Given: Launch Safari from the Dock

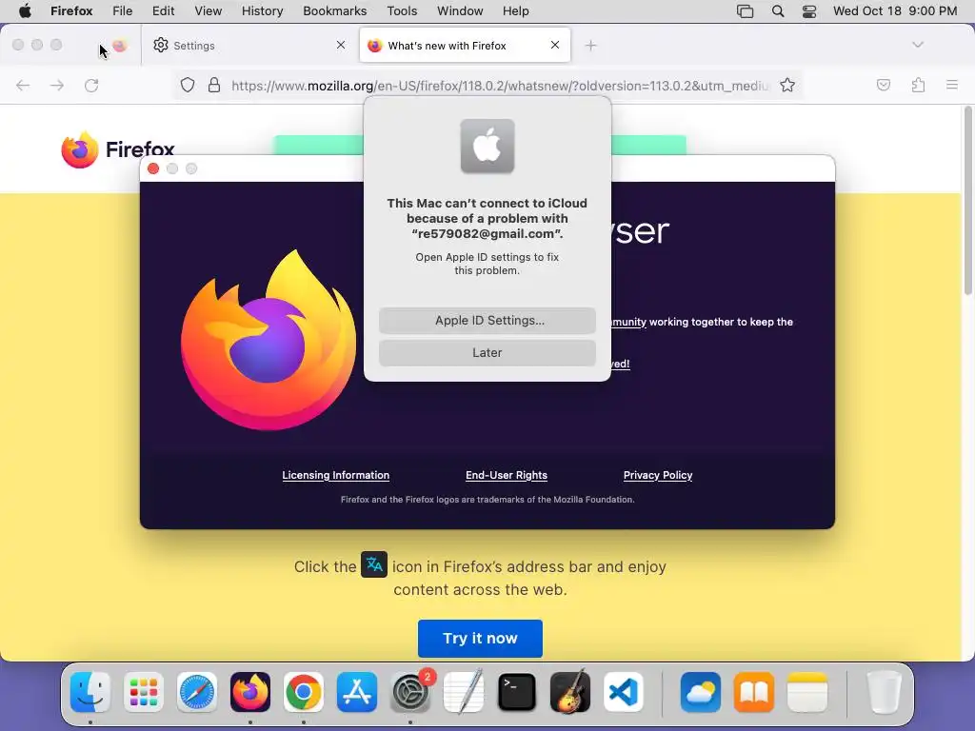Looking at the screenshot, I should click(197, 692).
